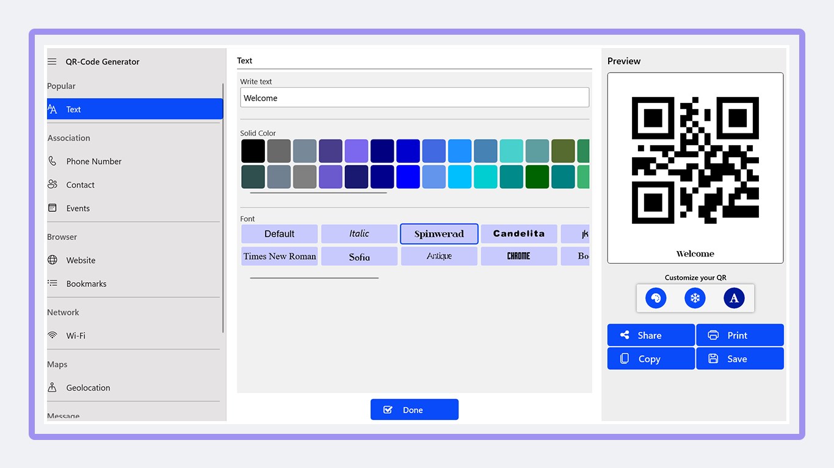Image resolution: width=834 pixels, height=468 pixels.
Task: Pick the black color swatch
Action: click(x=253, y=151)
